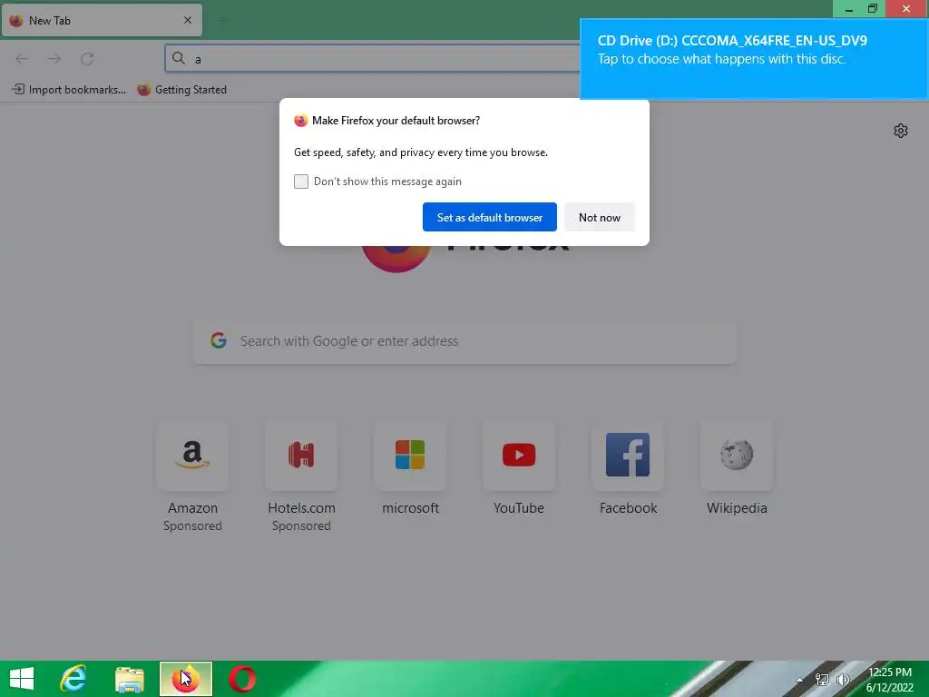Open Getting Started bookmark

click(x=181, y=90)
